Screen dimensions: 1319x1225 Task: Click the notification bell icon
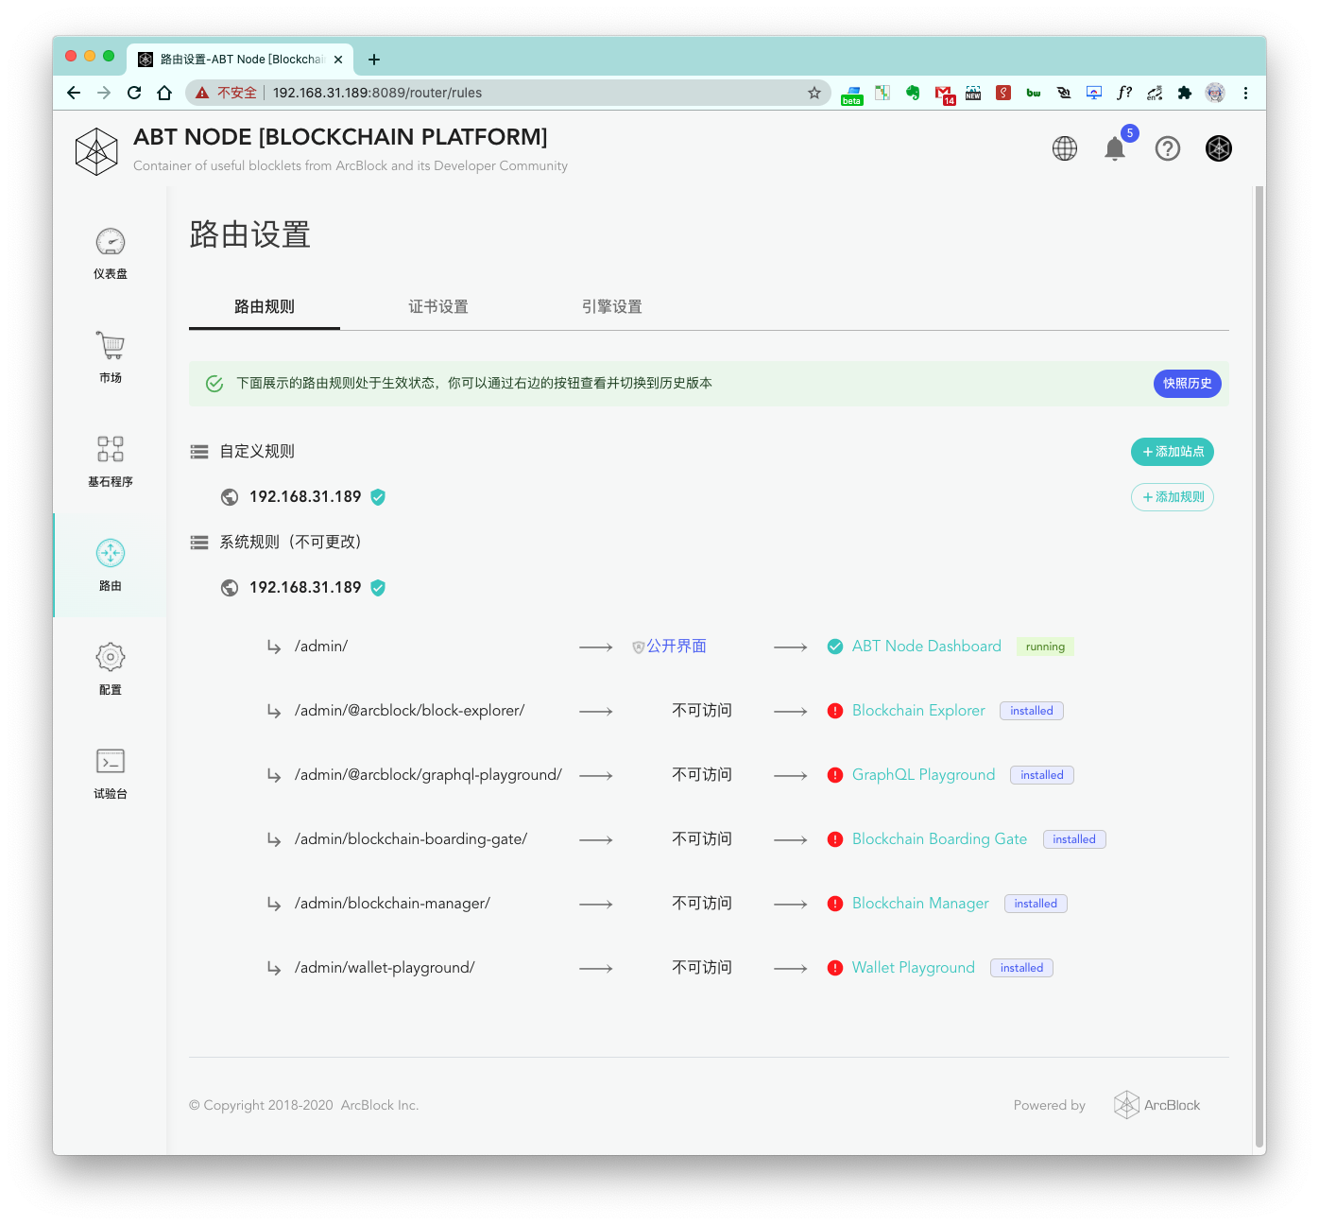[1115, 149]
